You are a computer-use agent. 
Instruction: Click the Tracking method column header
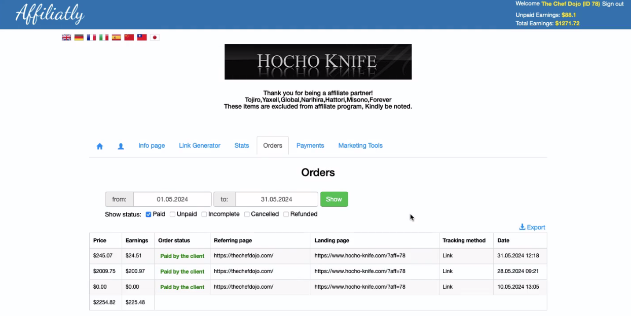(464, 241)
